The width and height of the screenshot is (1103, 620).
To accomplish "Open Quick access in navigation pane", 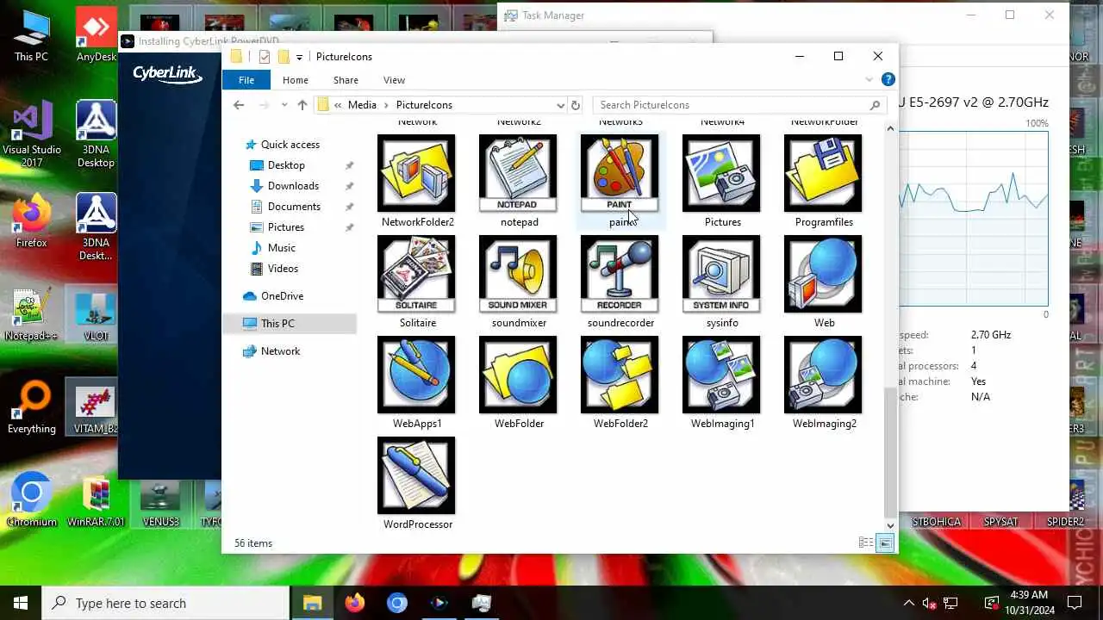I will (290, 145).
